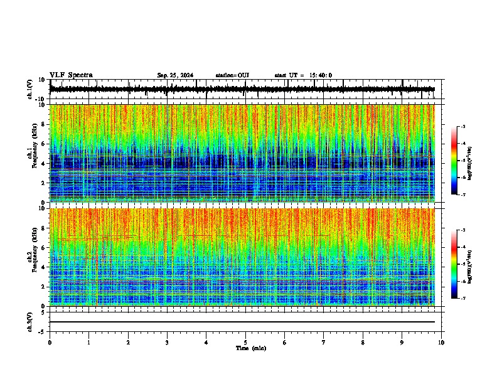Click the 'Time (min)' axis label
This screenshot has height=384, width=497.
pos(251,348)
